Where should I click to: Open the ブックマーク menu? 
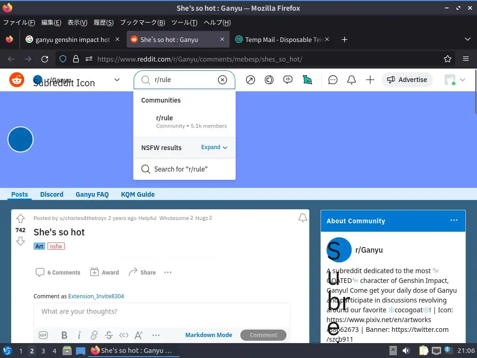click(143, 22)
